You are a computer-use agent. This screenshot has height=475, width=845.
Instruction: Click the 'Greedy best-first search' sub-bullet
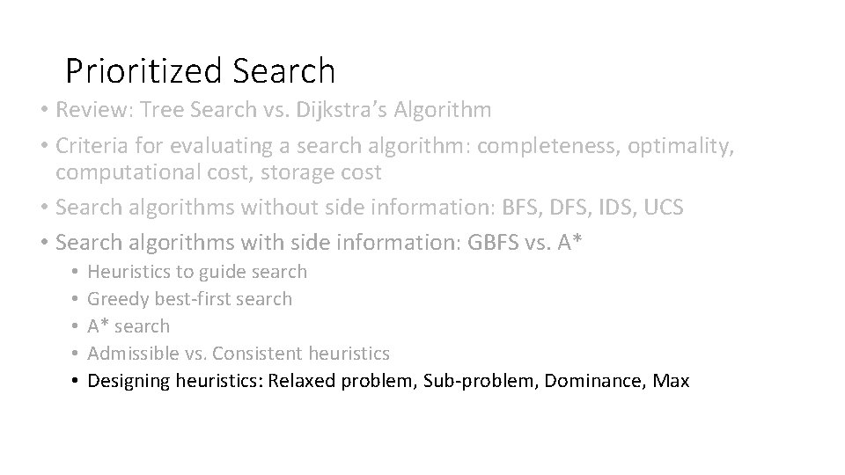tap(190, 299)
